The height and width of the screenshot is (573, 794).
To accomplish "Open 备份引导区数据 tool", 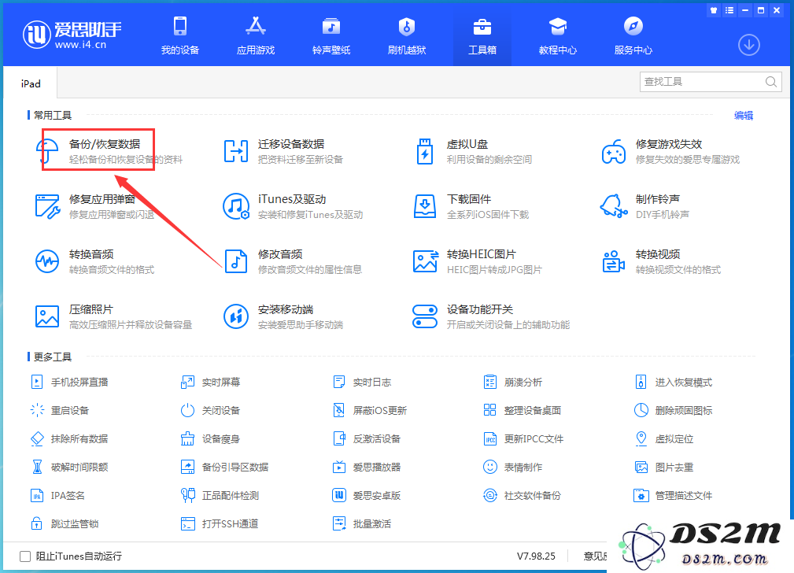I will tap(225, 467).
